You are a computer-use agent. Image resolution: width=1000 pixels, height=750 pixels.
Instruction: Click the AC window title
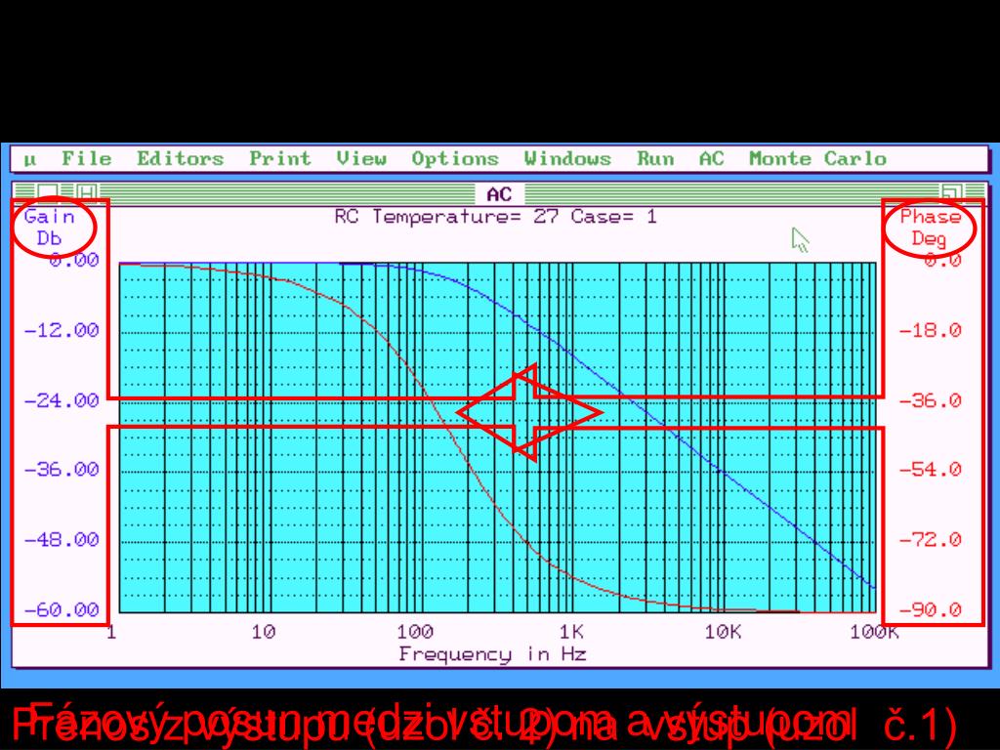click(499, 194)
